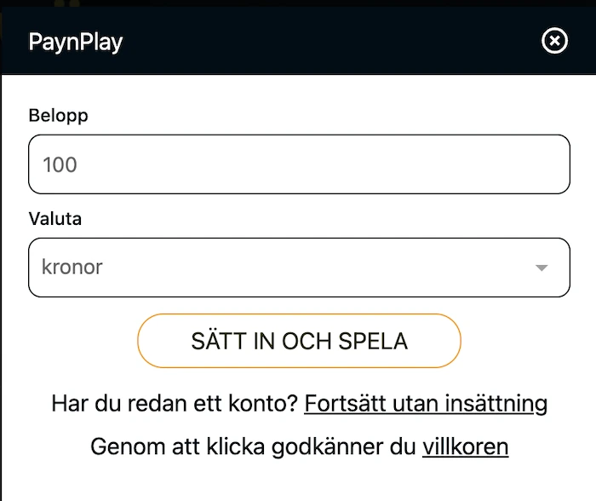Deposit and play using the orange-outlined button
The height and width of the screenshot is (501, 596).
click(x=299, y=341)
